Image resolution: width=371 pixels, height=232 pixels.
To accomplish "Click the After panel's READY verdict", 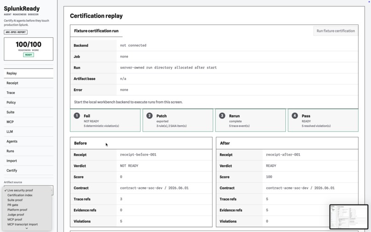I will (271, 166).
